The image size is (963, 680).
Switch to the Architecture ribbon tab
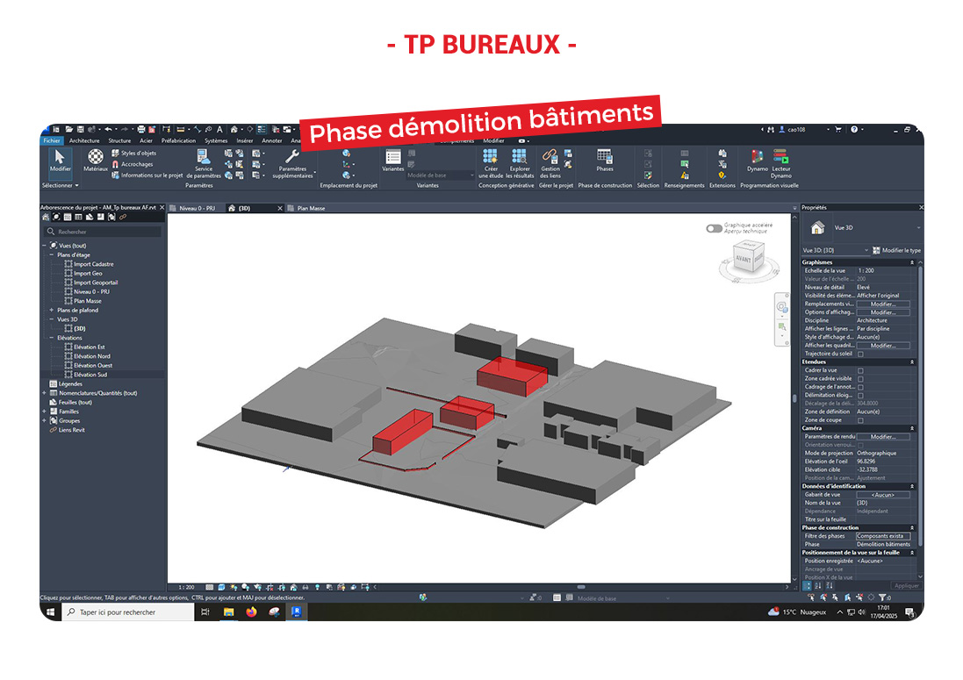click(84, 140)
